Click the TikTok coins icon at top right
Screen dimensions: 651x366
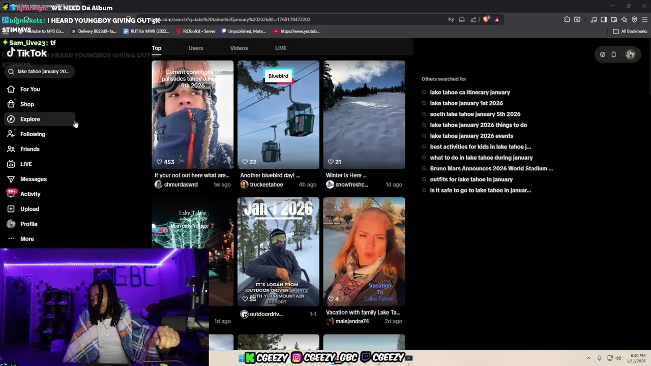tap(603, 54)
